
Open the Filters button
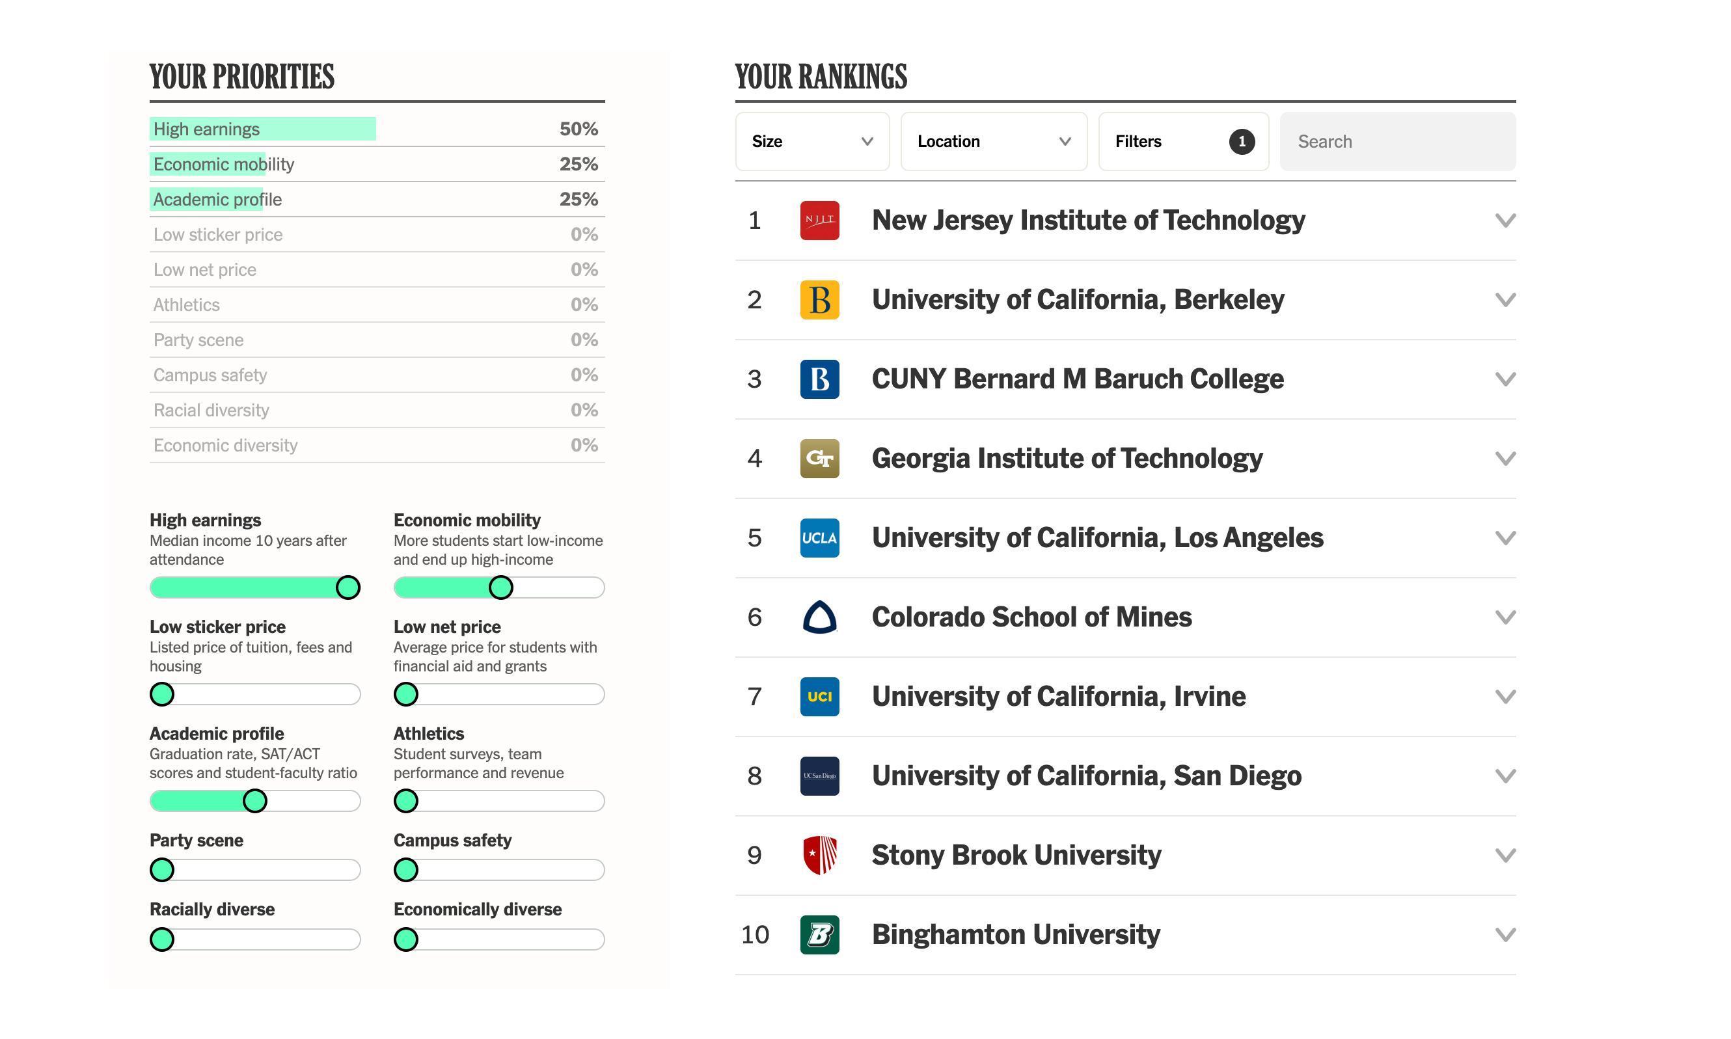point(1182,141)
